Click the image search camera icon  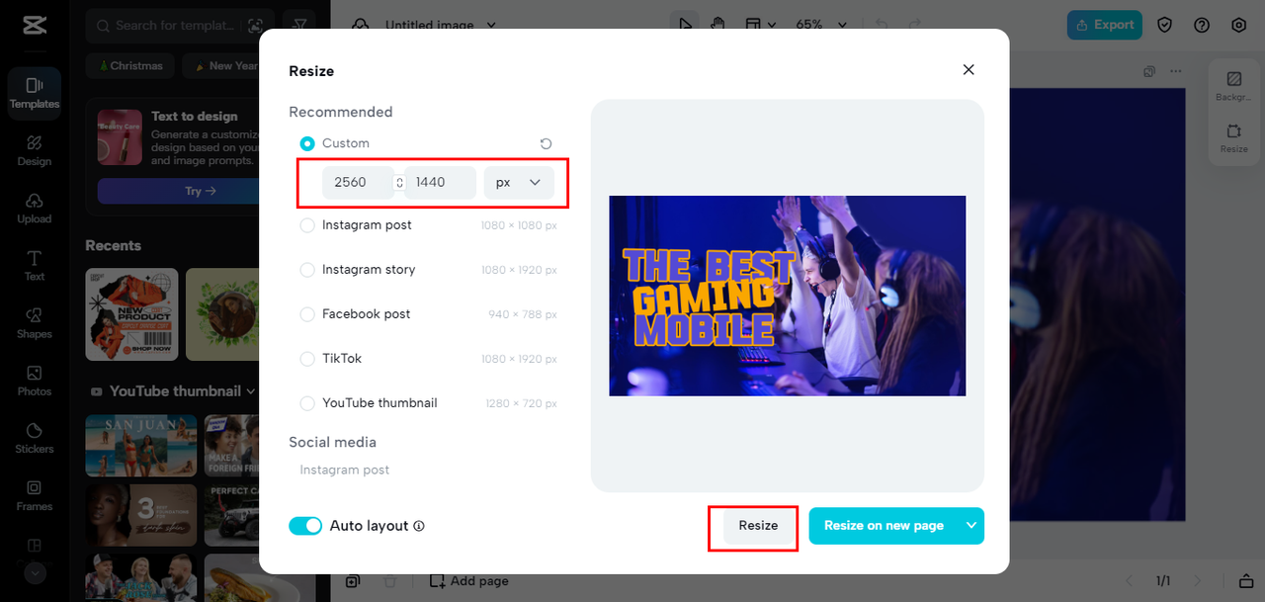pos(256,26)
